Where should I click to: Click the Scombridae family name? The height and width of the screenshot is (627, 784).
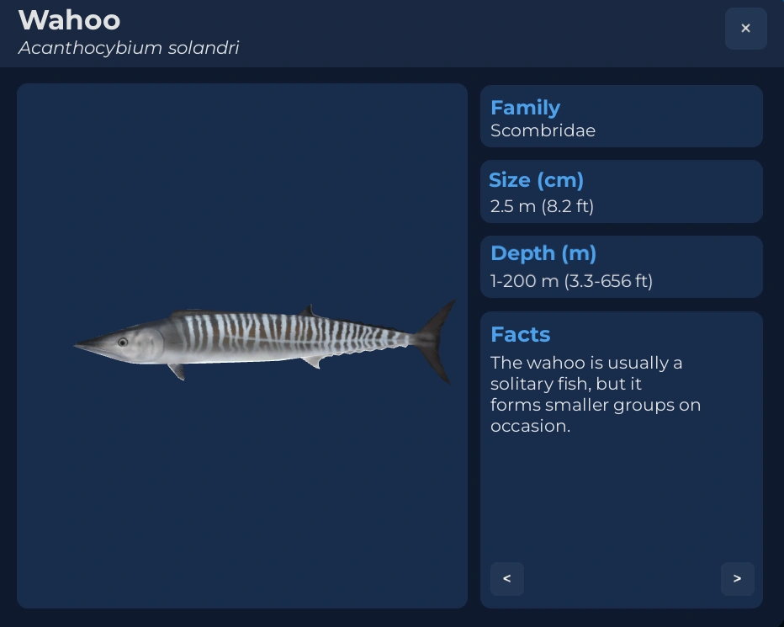click(543, 130)
